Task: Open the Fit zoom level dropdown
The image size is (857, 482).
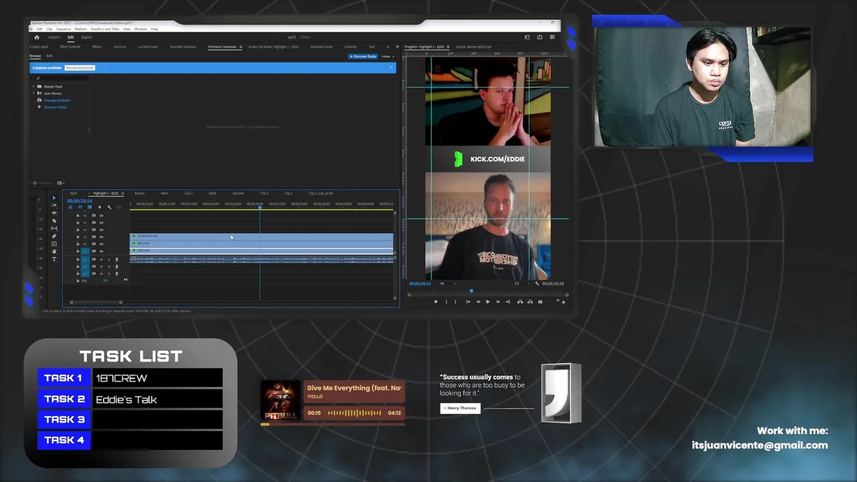Action: coord(448,284)
